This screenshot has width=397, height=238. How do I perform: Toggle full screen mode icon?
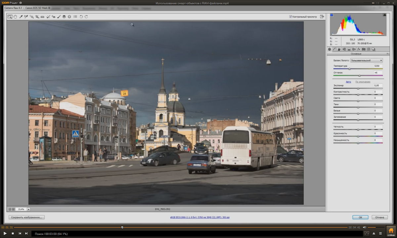[322, 17]
